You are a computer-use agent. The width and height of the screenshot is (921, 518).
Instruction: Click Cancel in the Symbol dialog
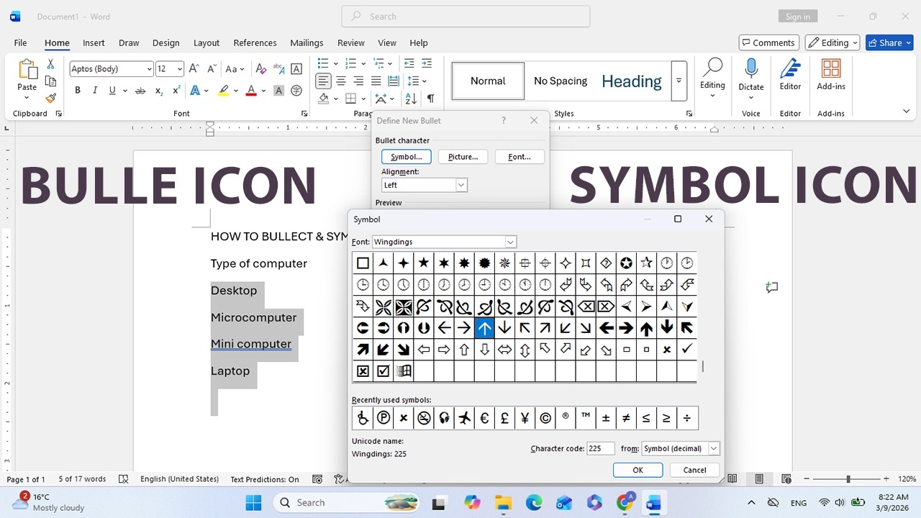coord(694,470)
